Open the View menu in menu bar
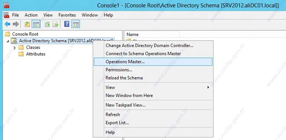 tap(48, 15)
